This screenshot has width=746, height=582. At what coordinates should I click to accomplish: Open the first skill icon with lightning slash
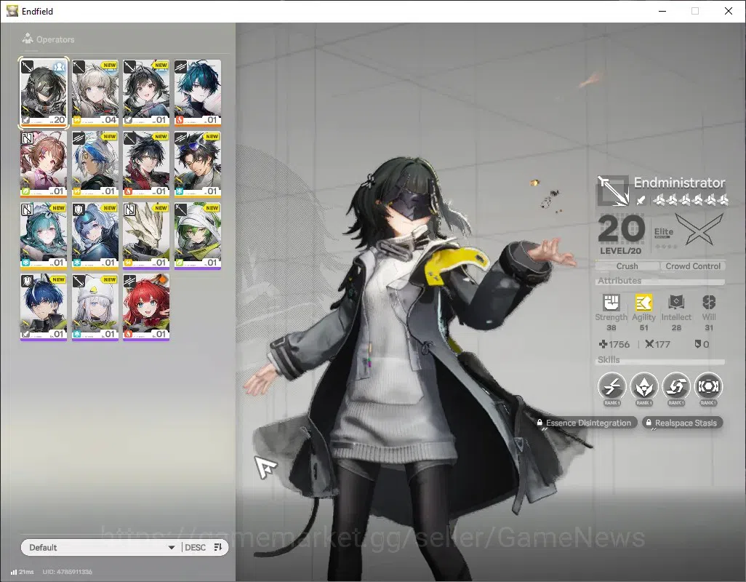pos(611,386)
